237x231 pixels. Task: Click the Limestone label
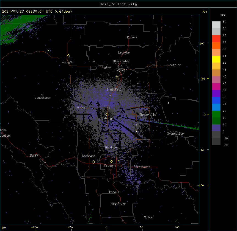click(42, 98)
